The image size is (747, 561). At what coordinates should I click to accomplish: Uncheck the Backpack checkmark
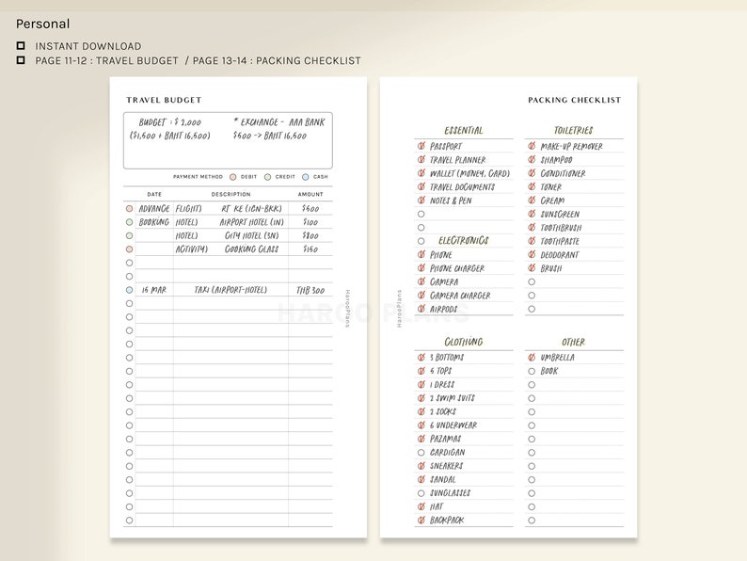tap(421, 520)
